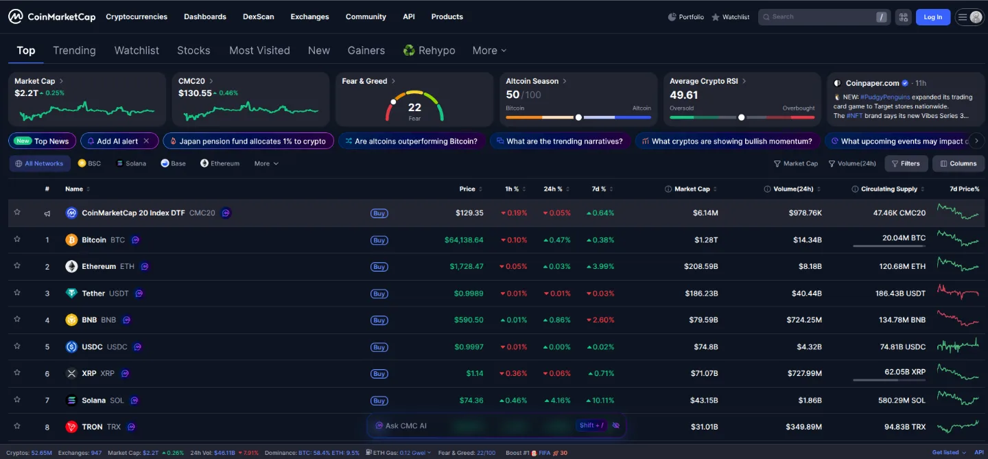The width and height of the screenshot is (988, 459).
Task: Switch to the Trending tab
Action: 74,50
